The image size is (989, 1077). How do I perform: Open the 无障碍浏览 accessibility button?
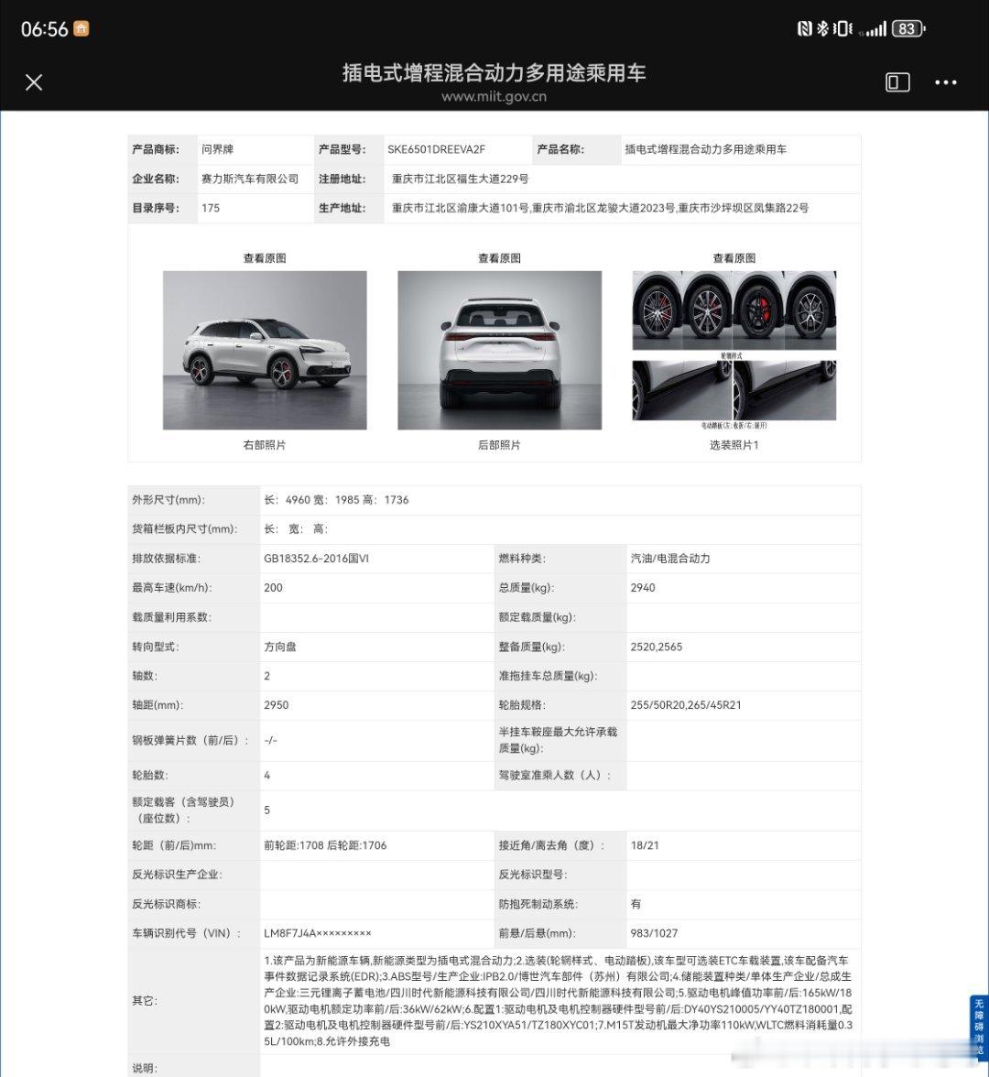coord(979,1027)
